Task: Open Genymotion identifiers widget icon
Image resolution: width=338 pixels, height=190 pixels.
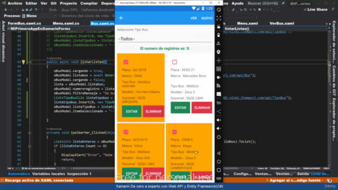Action: (219, 69)
